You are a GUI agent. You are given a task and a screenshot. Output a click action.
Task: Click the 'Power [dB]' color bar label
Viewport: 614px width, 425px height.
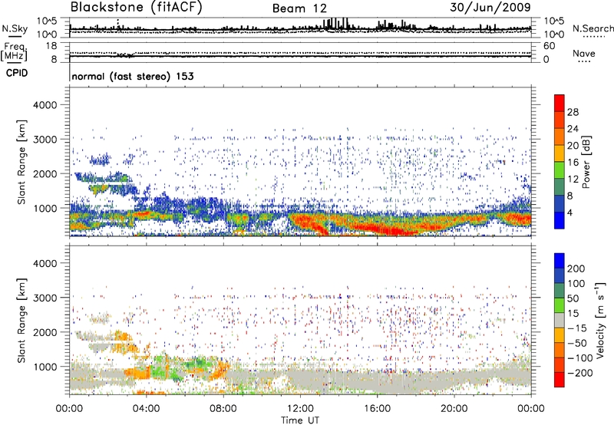[586, 162]
